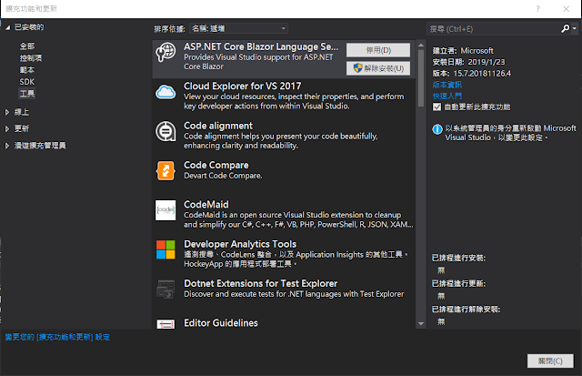The width and height of the screenshot is (582, 376).
Task: Open the 變更您的 [擴充功能和更新] 設定 link
Action: pos(57,337)
